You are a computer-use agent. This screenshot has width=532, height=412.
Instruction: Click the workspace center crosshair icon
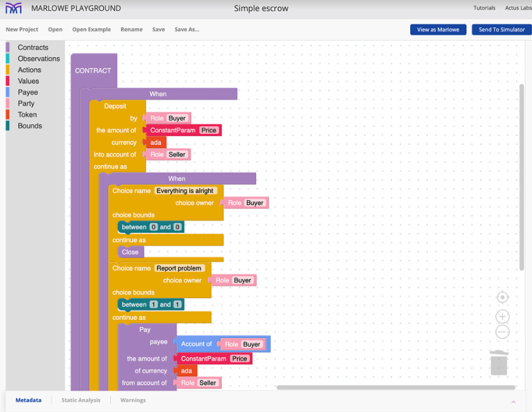coord(502,297)
